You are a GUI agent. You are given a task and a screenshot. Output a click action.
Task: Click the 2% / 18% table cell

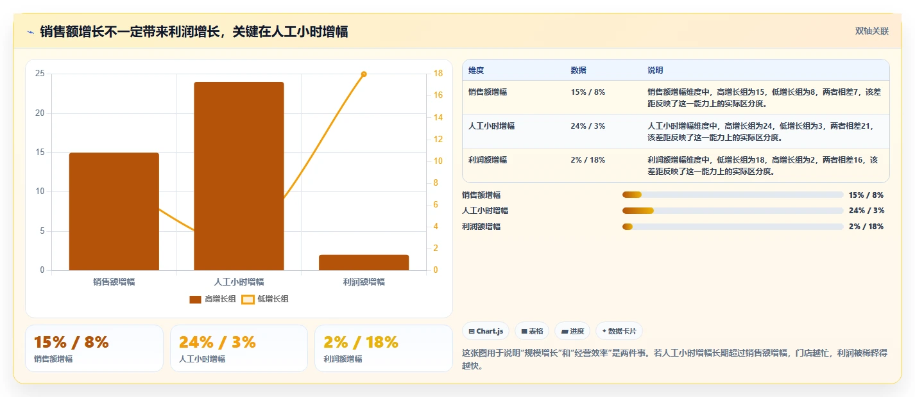point(588,160)
